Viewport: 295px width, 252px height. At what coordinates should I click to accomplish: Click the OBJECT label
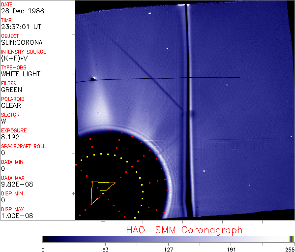10,36
